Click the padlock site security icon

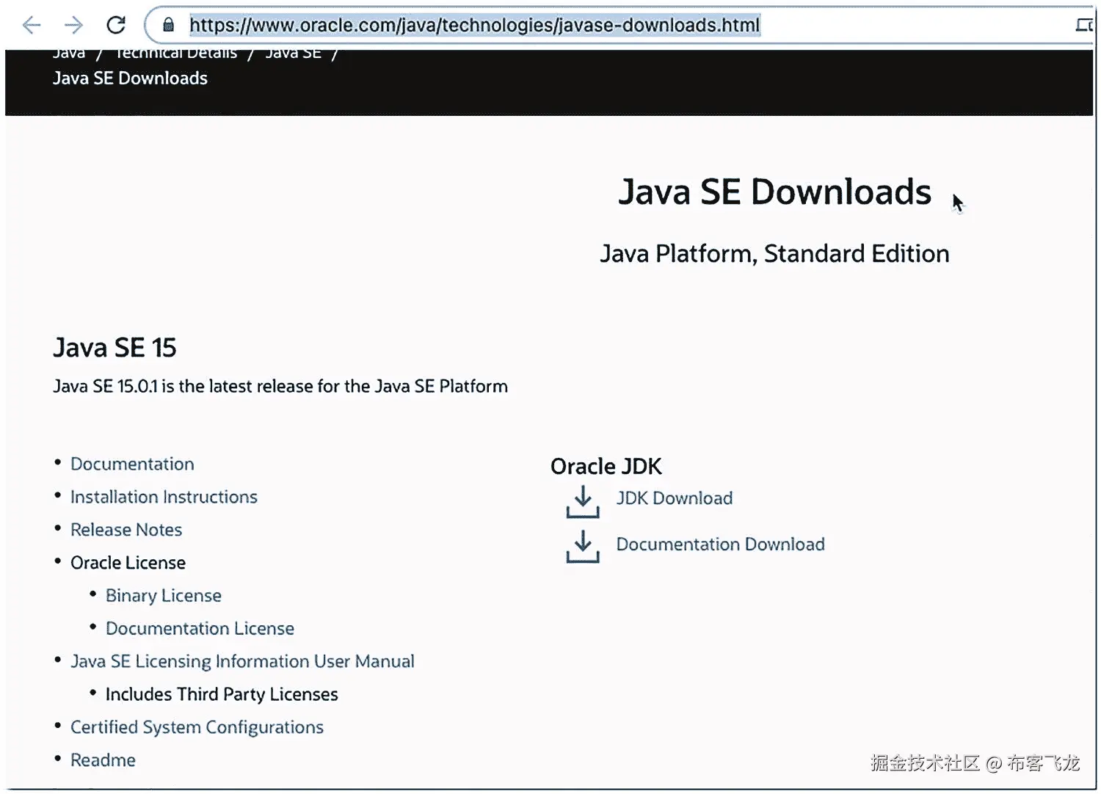(169, 26)
